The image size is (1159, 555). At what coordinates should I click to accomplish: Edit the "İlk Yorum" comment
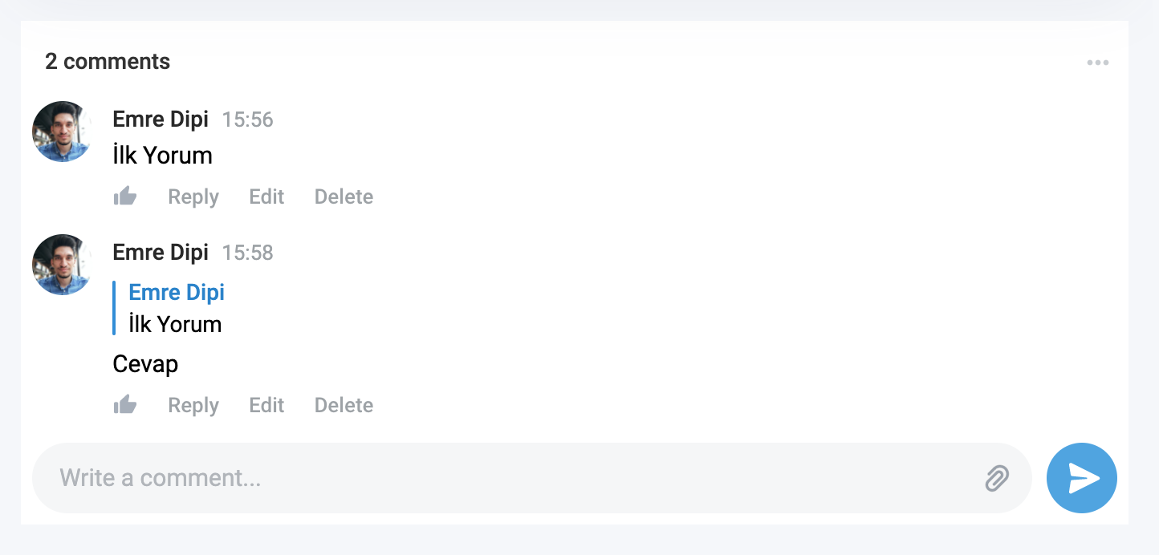click(x=266, y=197)
